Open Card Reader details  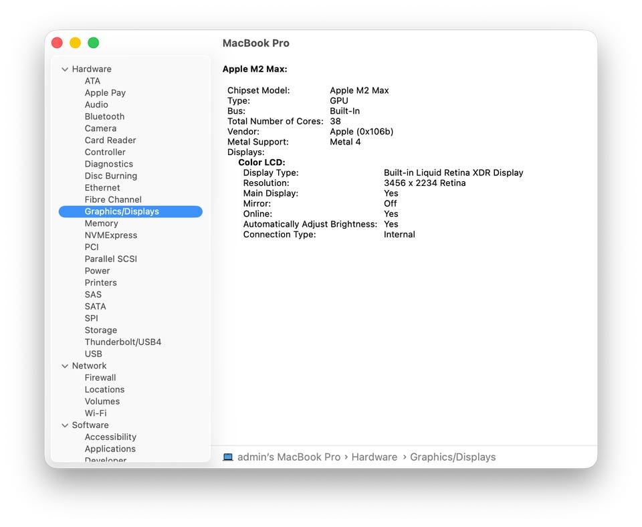[110, 140]
